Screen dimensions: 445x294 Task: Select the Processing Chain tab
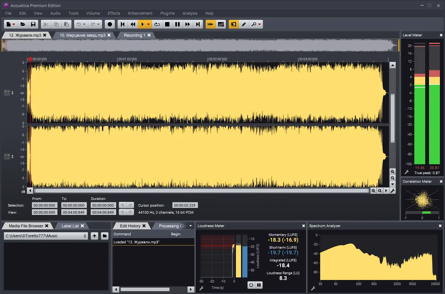pyautogui.click(x=172, y=226)
